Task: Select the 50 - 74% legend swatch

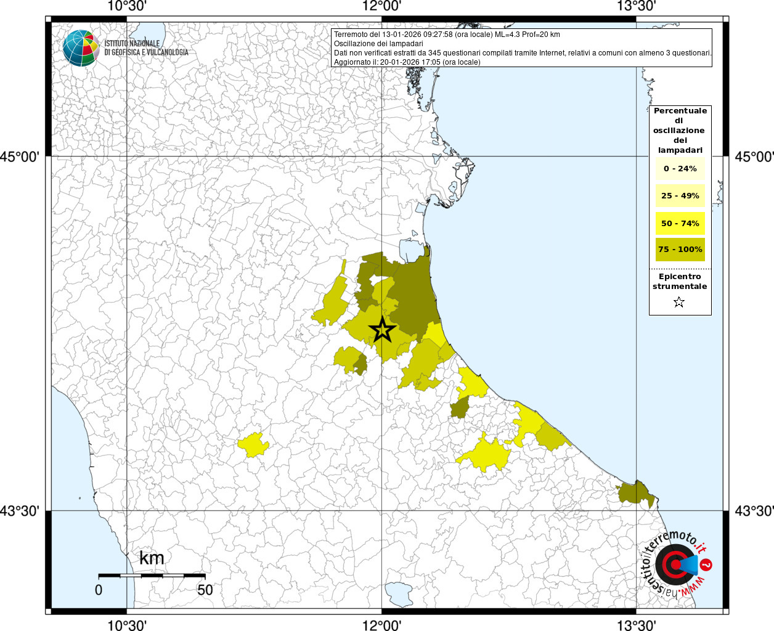Action: [680, 223]
